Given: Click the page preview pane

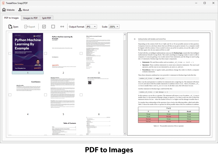Looking at the screenshot, I should tap(169, 84).
